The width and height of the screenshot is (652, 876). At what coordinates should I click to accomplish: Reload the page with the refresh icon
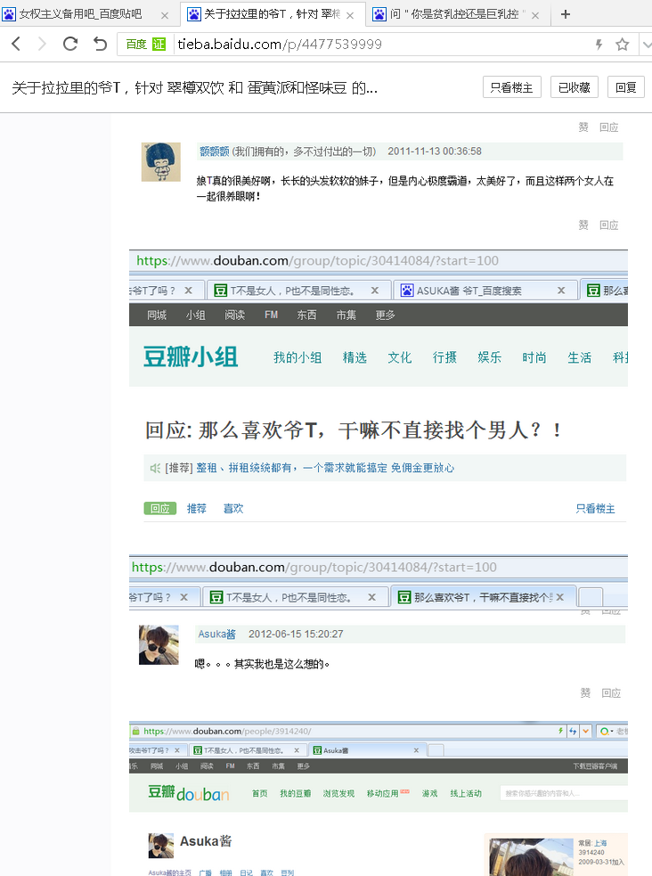point(70,44)
